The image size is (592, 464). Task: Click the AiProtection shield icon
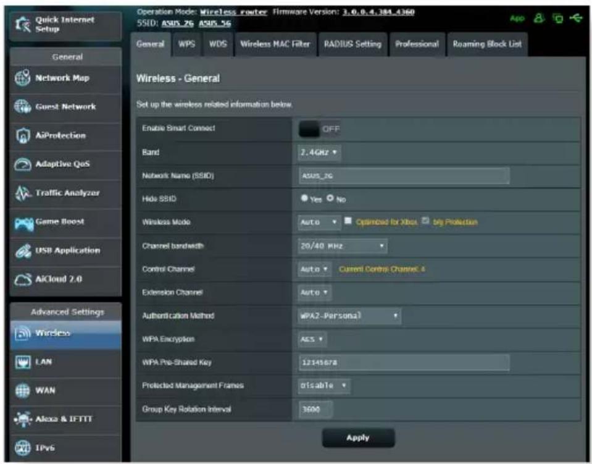(23, 136)
